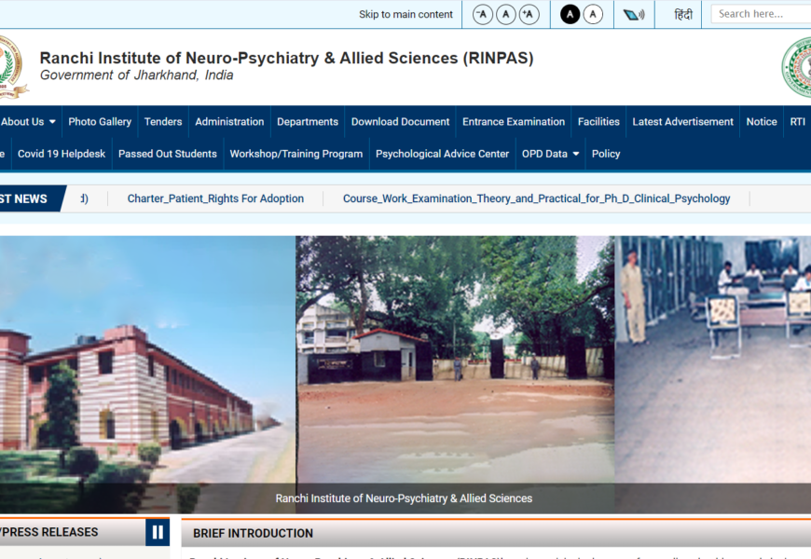Image resolution: width=811 pixels, height=559 pixels.
Task: Expand the About Us dropdown menu
Action: click(x=29, y=121)
